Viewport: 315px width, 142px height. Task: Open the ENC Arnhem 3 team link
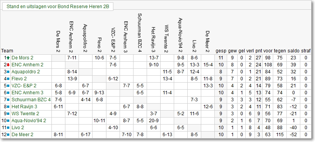tap(24, 93)
